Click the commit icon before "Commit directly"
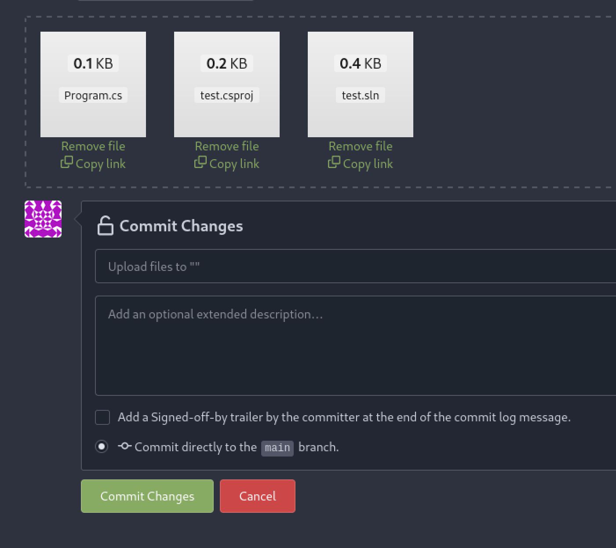The height and width of the screenshot is (548, 616). (125, 446)
